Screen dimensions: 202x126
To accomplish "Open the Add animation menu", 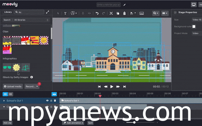I will click(73, 123).
